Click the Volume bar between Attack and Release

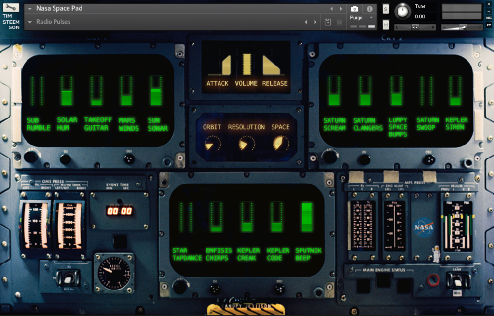point(247,64)
